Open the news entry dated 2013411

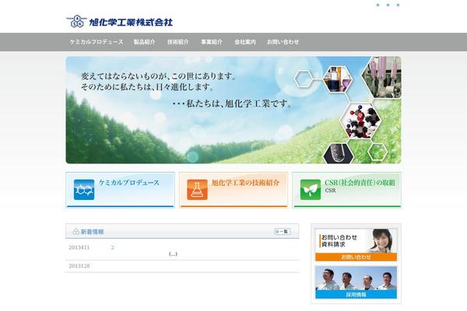pyautogui.click(x=182, y=250)
